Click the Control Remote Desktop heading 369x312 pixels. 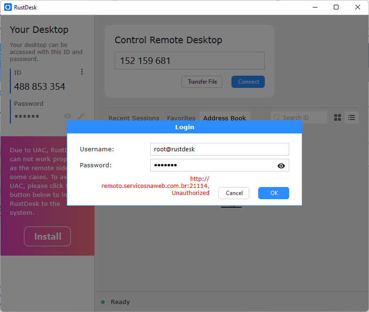pyautogui.click(x=168, y=40)
